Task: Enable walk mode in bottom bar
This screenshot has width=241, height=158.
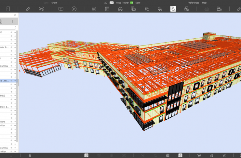Action: click(x=30, y=155)
